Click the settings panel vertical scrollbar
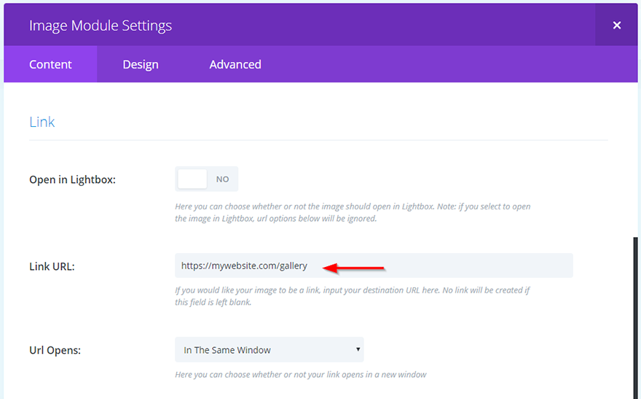 click(x=635, y=314)
